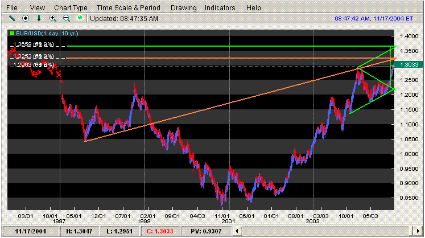Screen dimensions: 425x238
Task: Click the 1.2000 price axis label
Action: [409, 95]
